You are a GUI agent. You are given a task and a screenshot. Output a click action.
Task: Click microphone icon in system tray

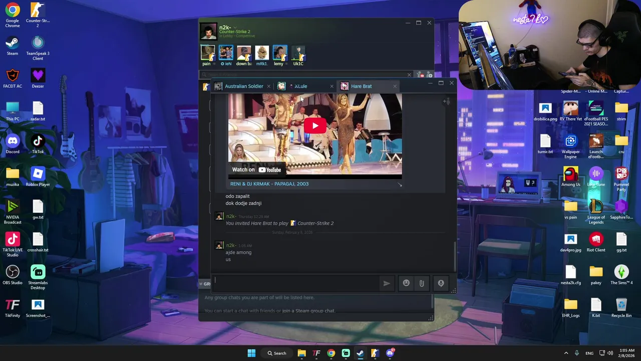click(577, 353)
